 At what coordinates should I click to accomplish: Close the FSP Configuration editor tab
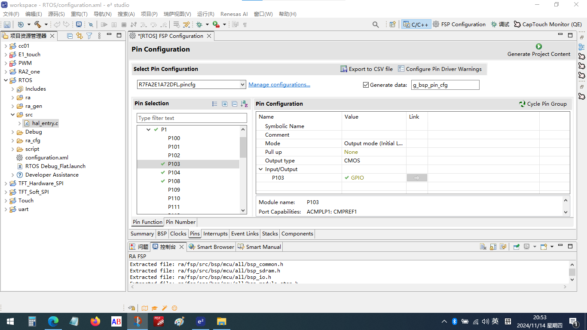pyautogui.click(x=209, y=36)
